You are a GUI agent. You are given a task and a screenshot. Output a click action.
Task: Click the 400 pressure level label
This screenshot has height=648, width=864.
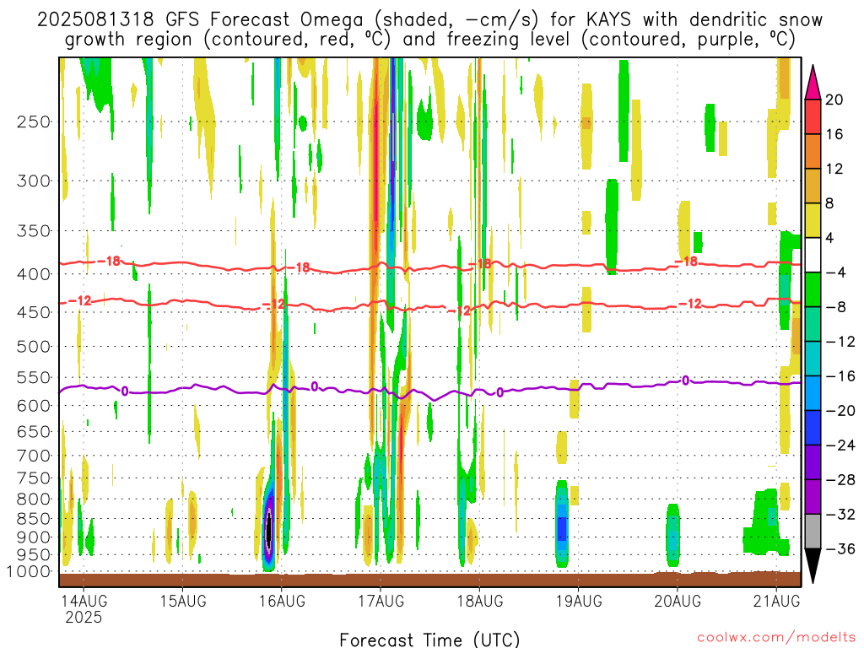[34, 274]
